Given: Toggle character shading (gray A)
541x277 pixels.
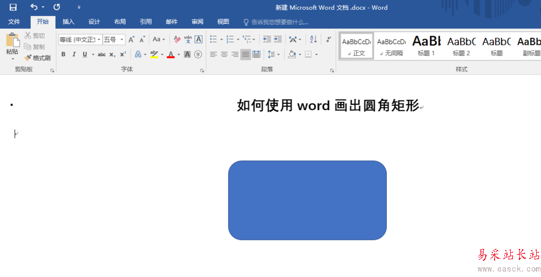Looking at the screenshot, I should [x=187, y=55].
